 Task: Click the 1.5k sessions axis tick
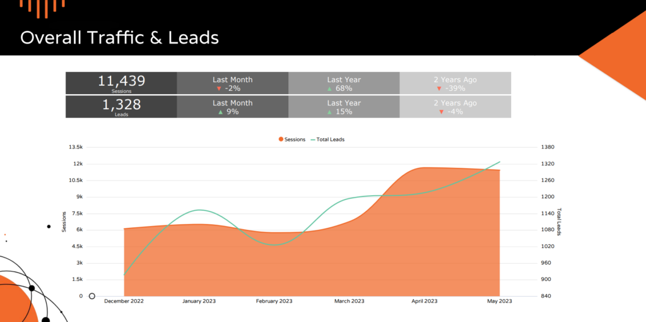pos(76,280)
